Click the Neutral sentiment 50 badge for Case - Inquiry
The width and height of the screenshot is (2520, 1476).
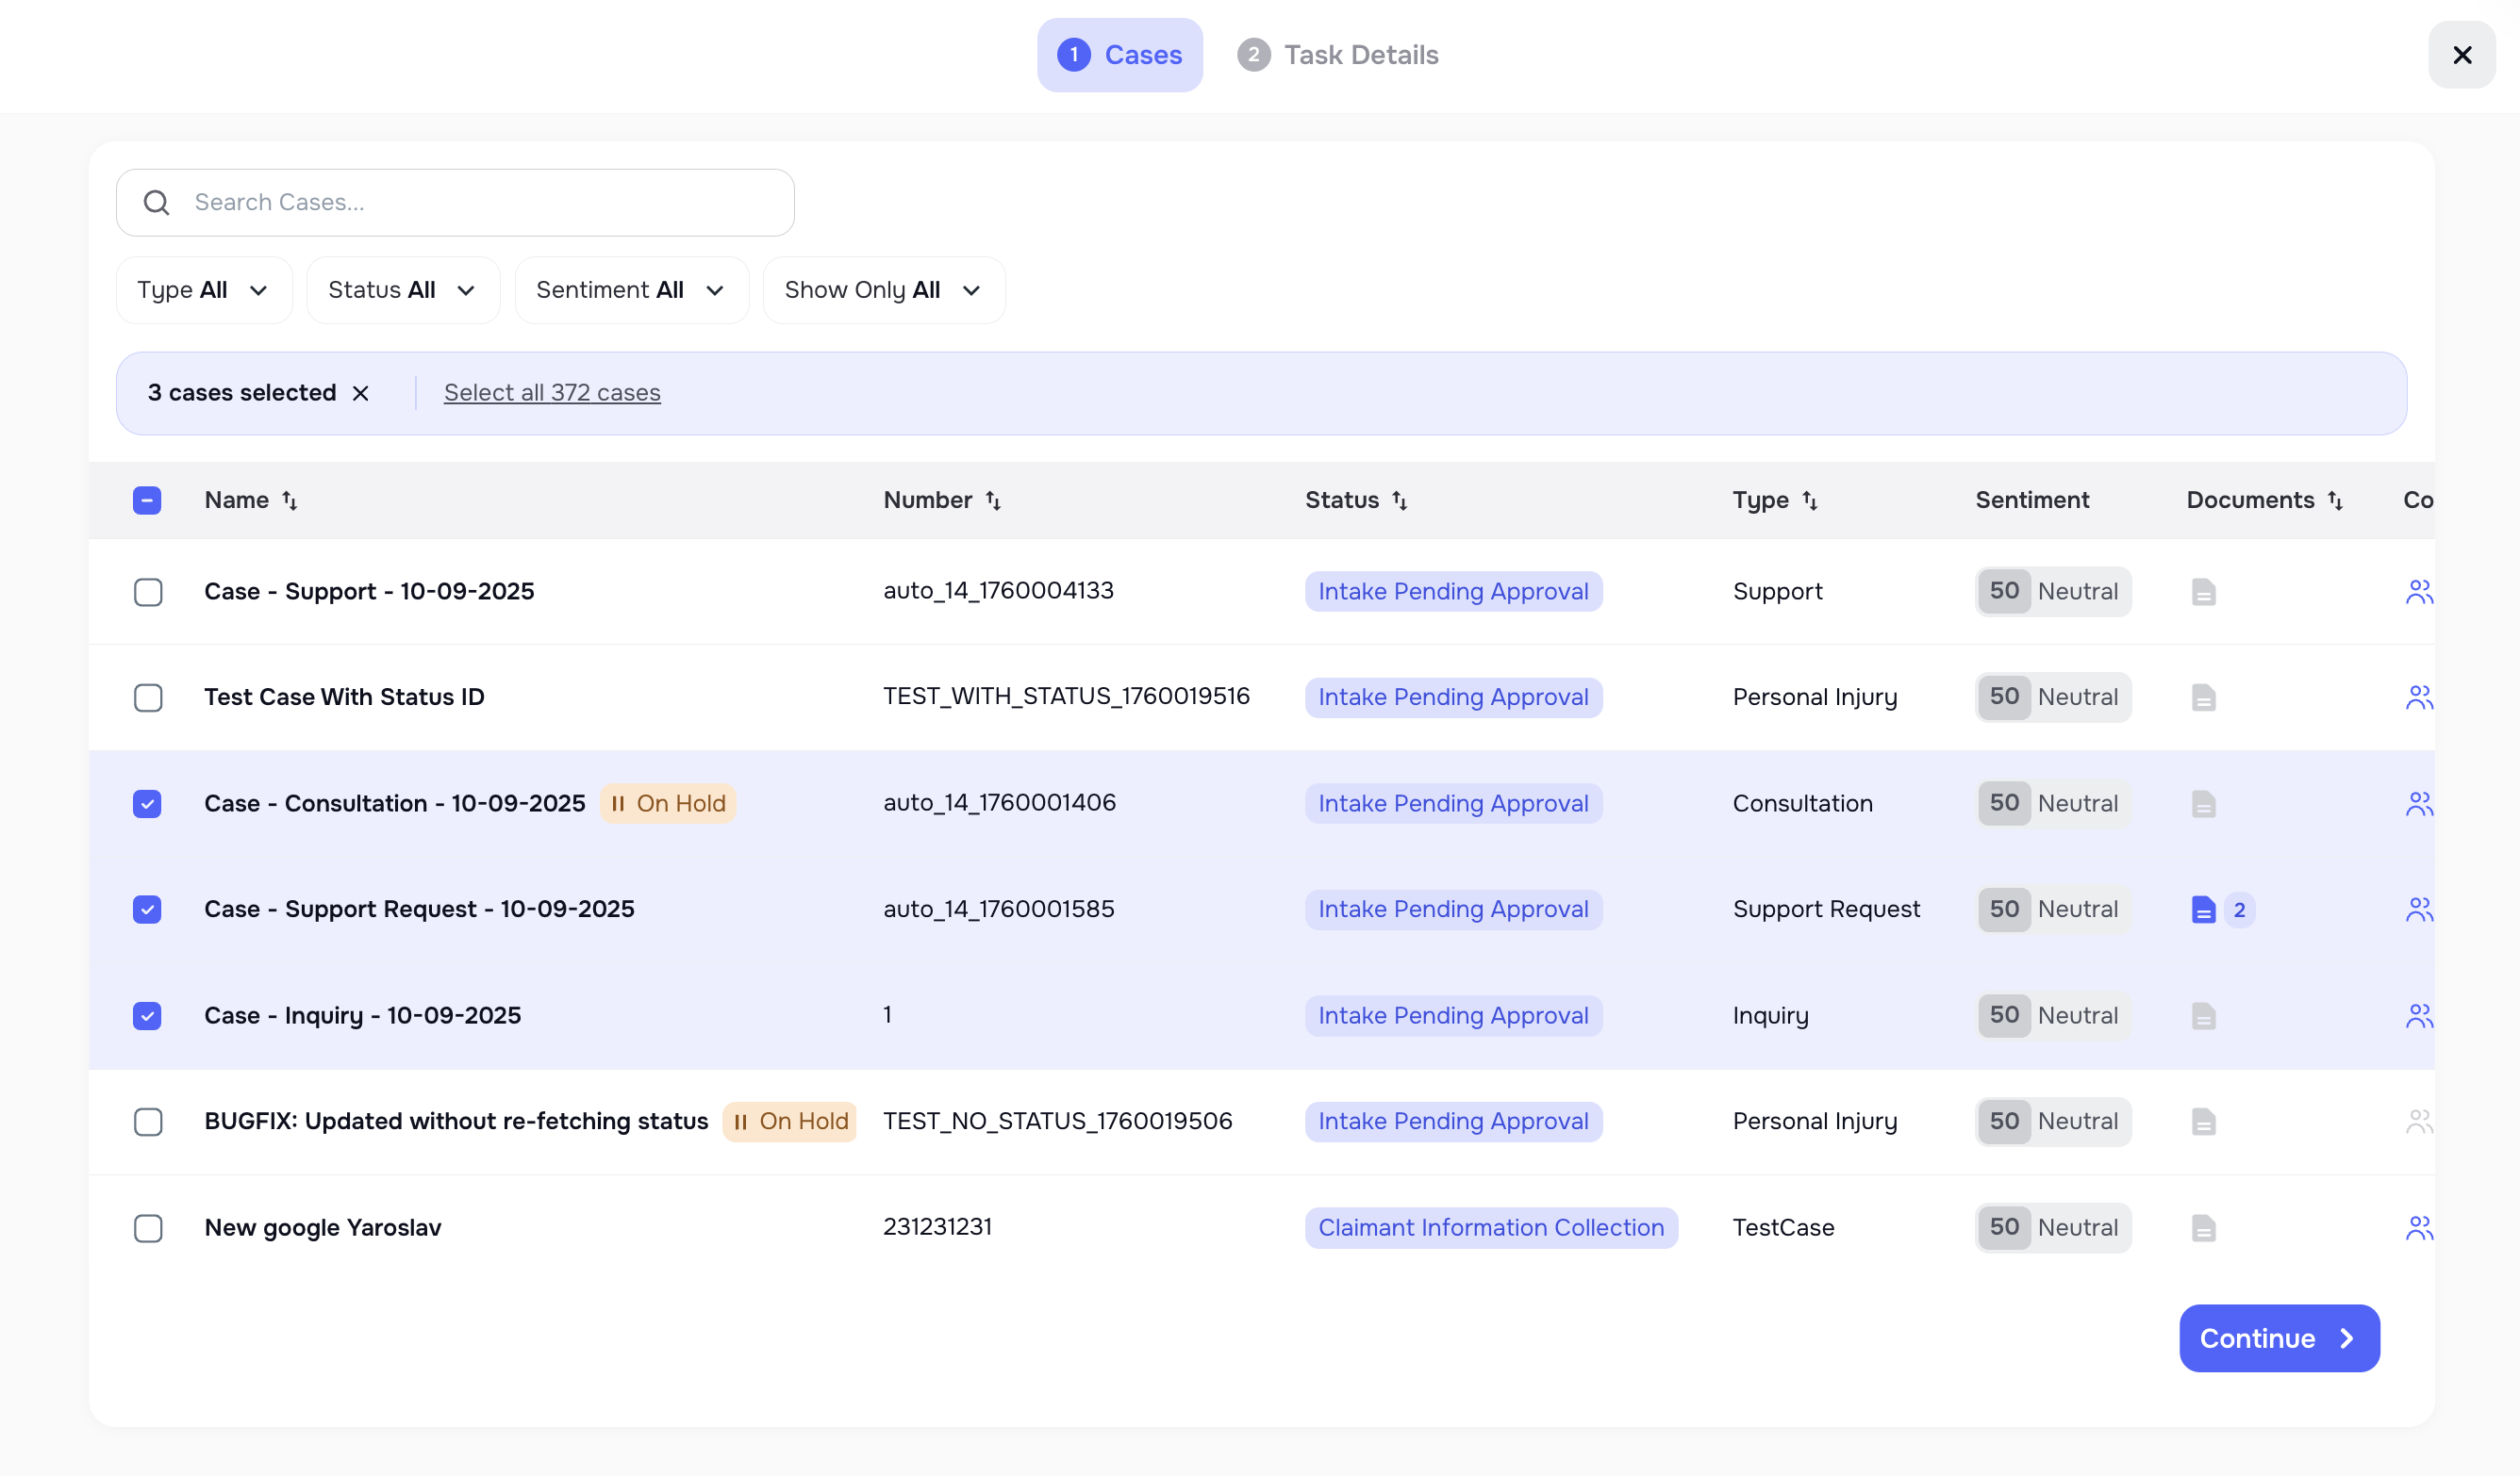coord(2052,1015)
